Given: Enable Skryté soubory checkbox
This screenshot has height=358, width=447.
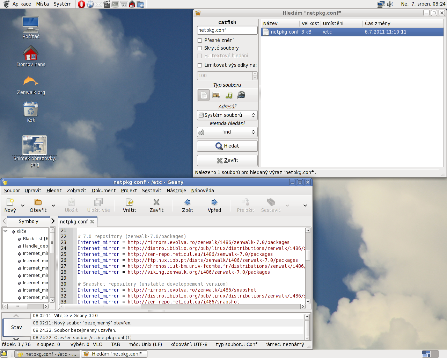Looking at the screenshot, I should click(x=200, y=48).
